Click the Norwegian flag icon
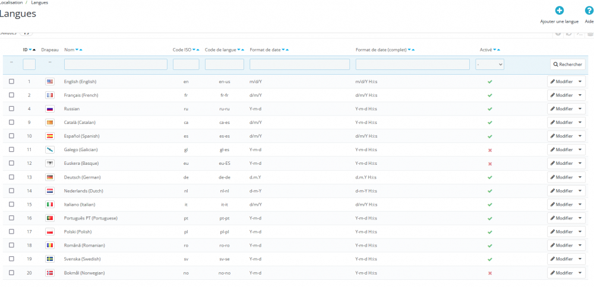 click(50, 272)
